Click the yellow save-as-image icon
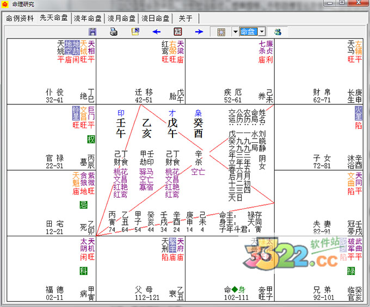Screen dimensions: 370x307 pos(135,32)
